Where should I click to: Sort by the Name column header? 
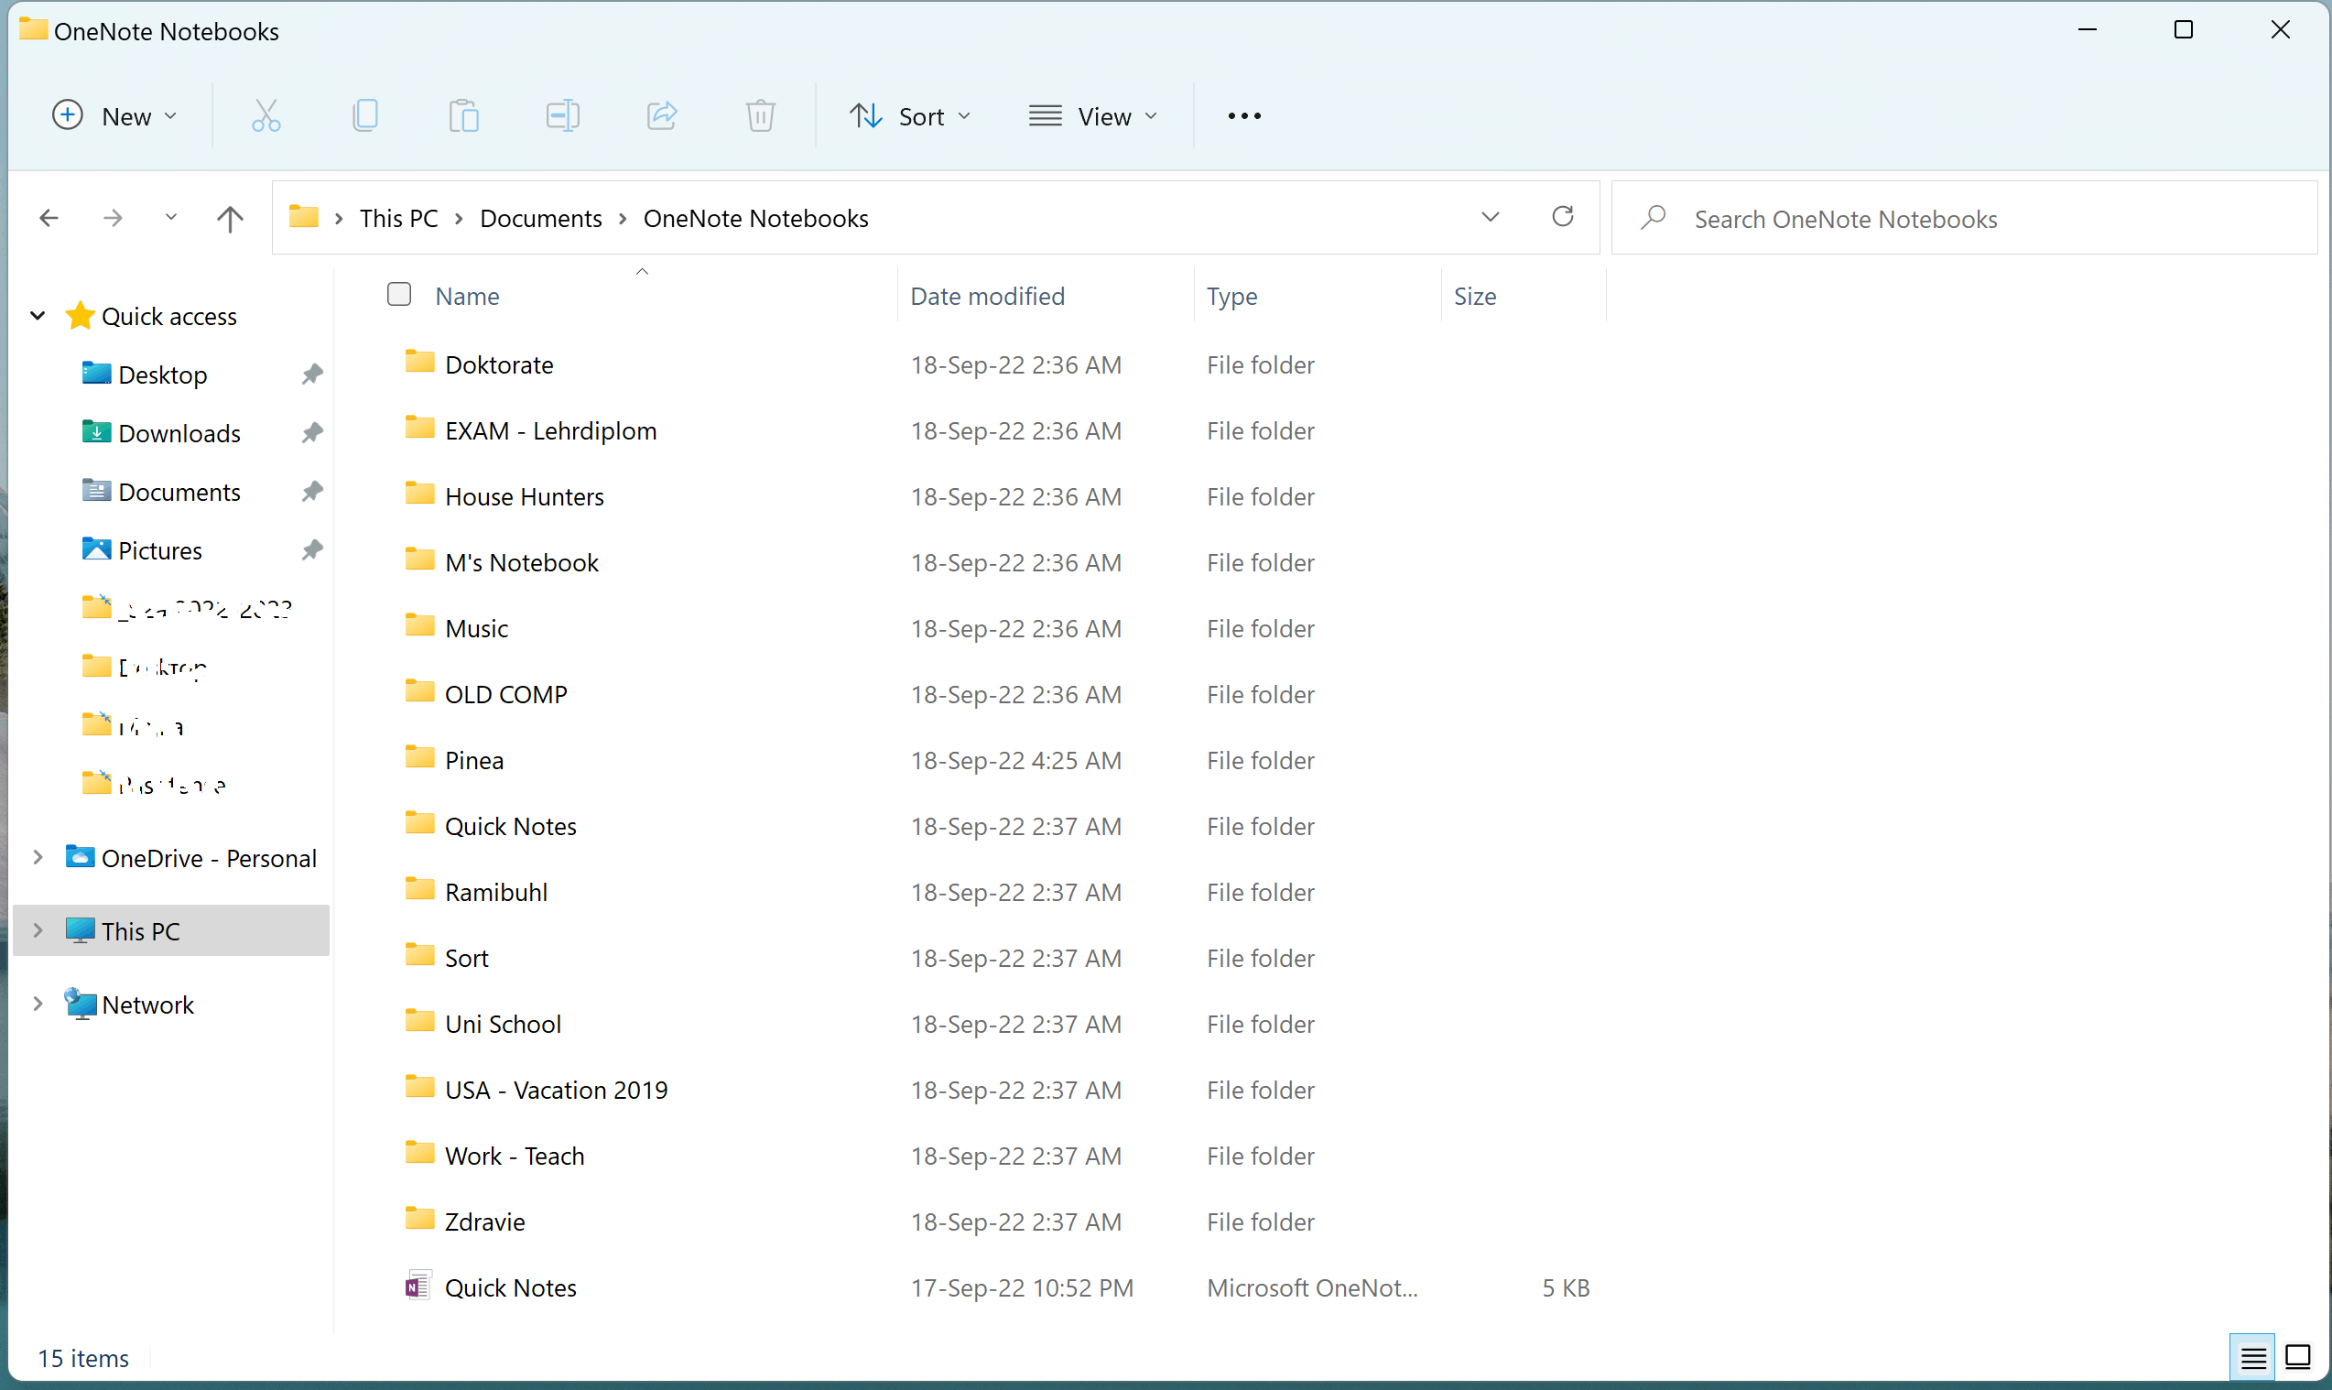pos(467,296)
